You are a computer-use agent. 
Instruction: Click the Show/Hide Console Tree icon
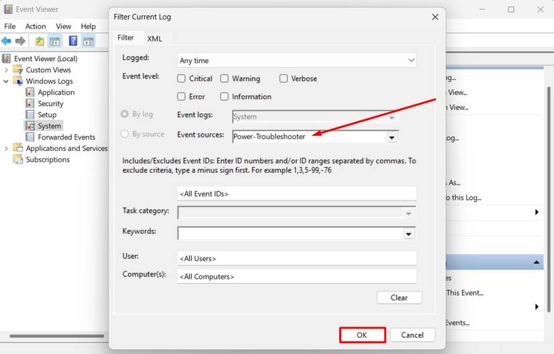(x=55, y=42)
